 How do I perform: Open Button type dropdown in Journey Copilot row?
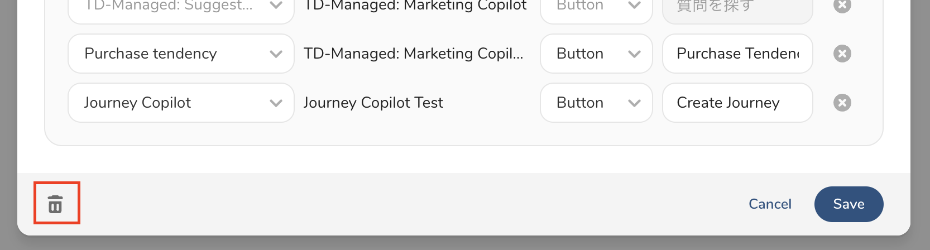pos(596,103)
